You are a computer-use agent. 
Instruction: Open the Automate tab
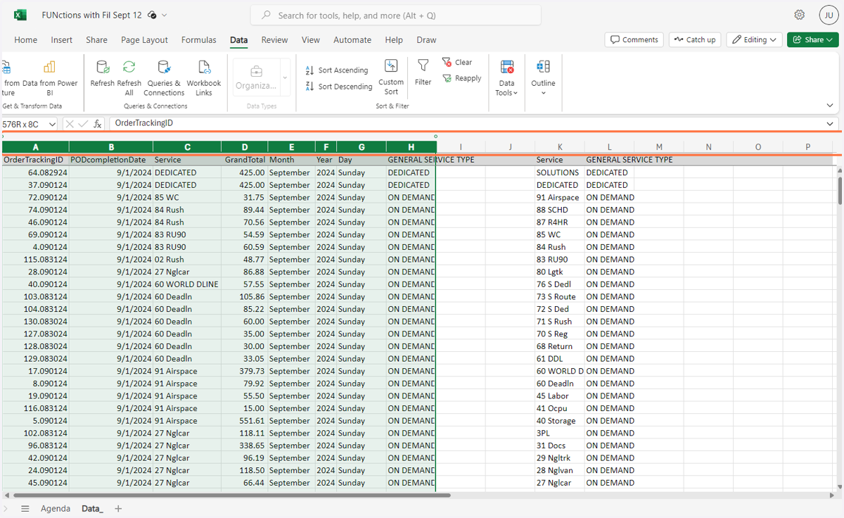coord(353,40)
